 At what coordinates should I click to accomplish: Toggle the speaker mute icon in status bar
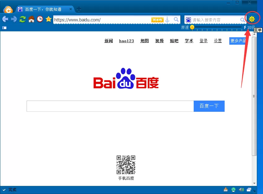(x=241, y=190)
